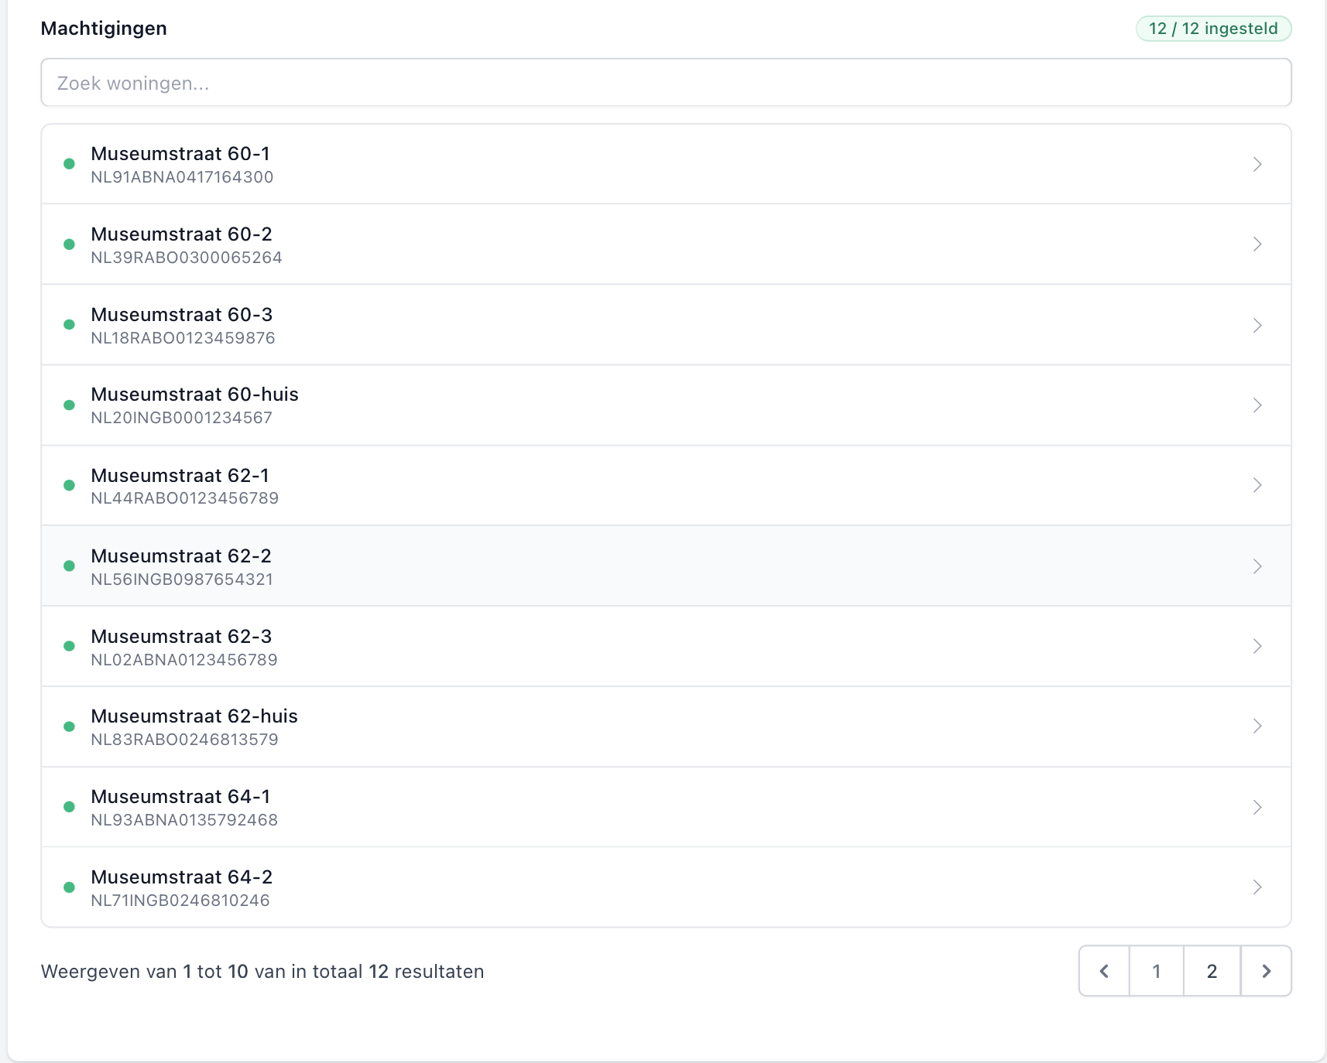This screenshot has width=1327, height=1063.
Task: Expand Museumstraat 64-1 details via chevron
Action: coord(1257,807)
